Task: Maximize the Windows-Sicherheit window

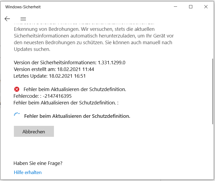Action: (191, 7)
